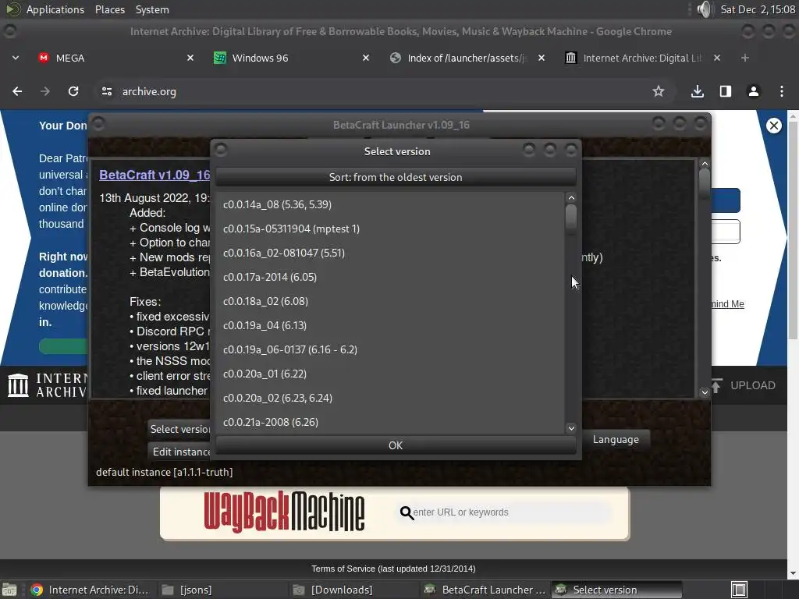Select version c0.0.18a_02 (6.08)
The height and width of the screenshot is (599, 799).
pyautogui.click(x=390, y=302)
